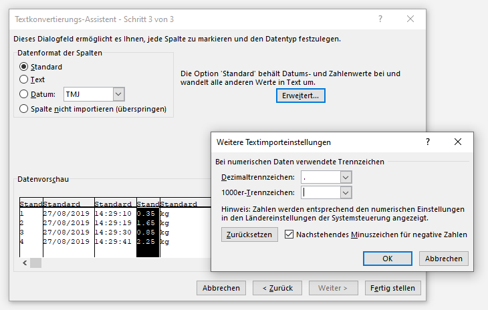Image resolution: width=488 pixels, height=310 pixels.
Task: Click Abbrechen in the Weitere Textimporteinstellungen dialog
Action: point(443,259)
